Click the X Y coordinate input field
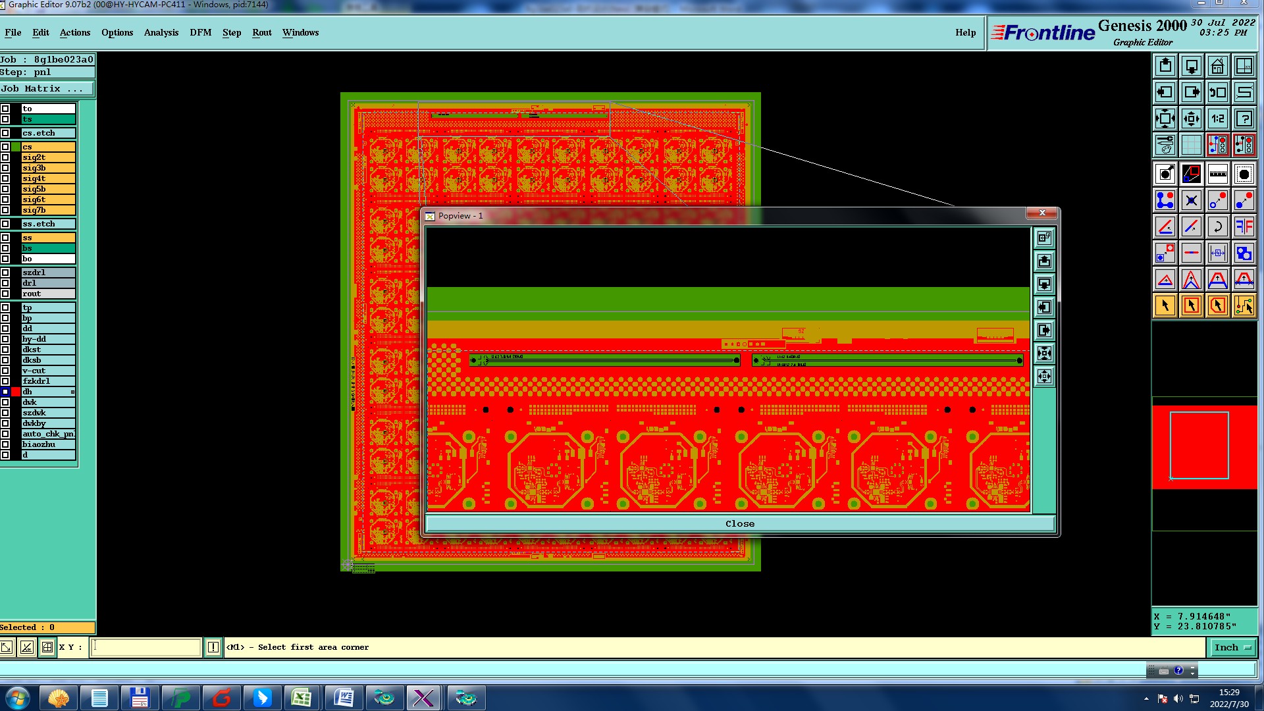1264x711 pixels. 145,647
